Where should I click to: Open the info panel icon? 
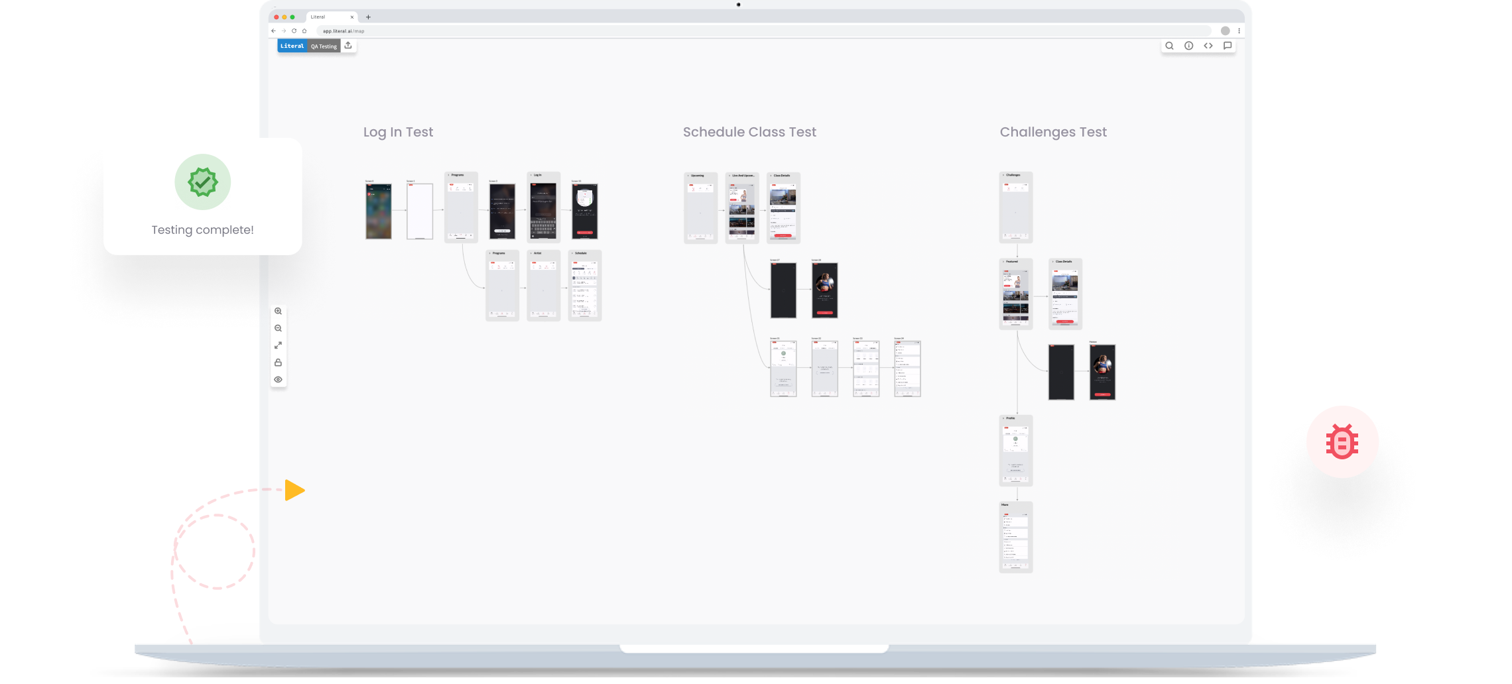tap(1188, 46)
